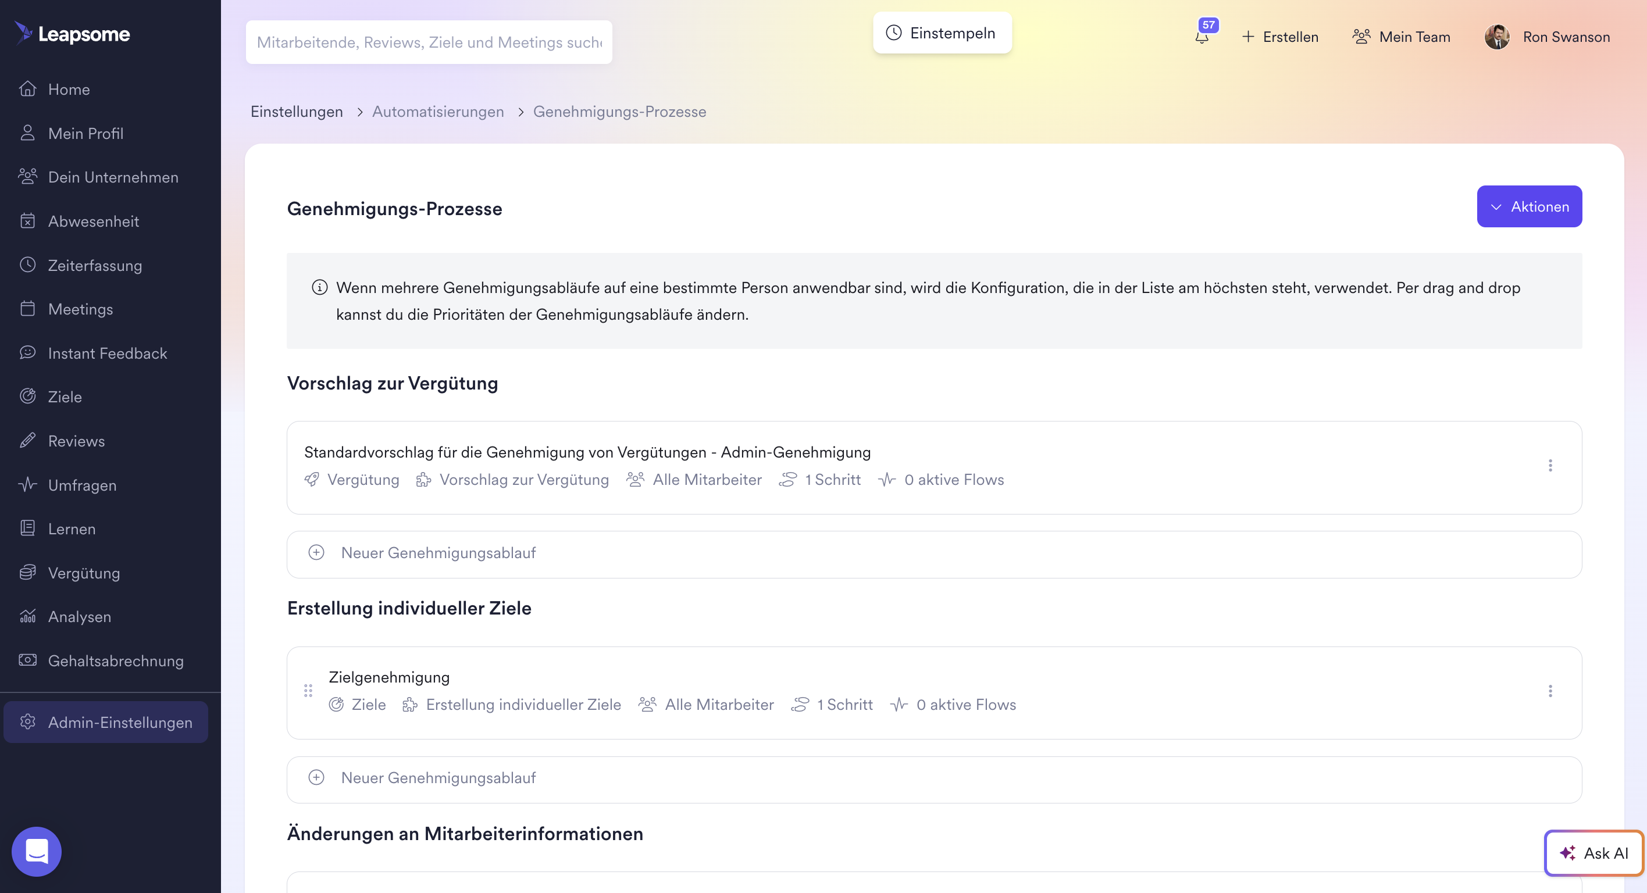Image resolution: width=1647 pixels, height=893 pixels.
Task: Focus the Mitarbeitende, Reviews search field
Action: pos(429,42)
